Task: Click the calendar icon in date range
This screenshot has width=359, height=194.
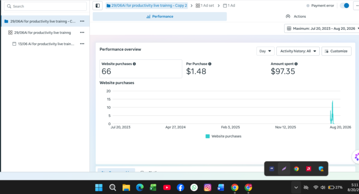Action: tap(289, 28)
